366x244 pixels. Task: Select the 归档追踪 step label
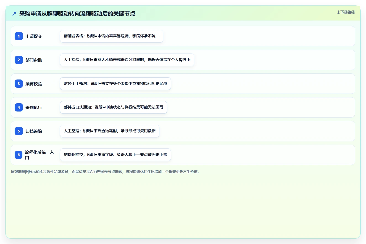34,131
